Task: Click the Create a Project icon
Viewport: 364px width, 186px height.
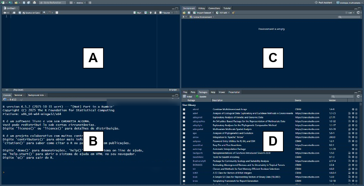Action: point(10,2)
